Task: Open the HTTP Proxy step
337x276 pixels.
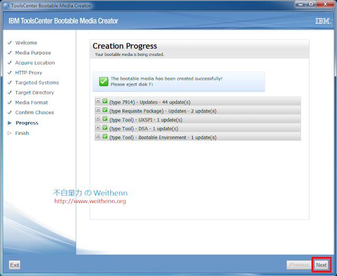Action: click(x=29, y=73)
